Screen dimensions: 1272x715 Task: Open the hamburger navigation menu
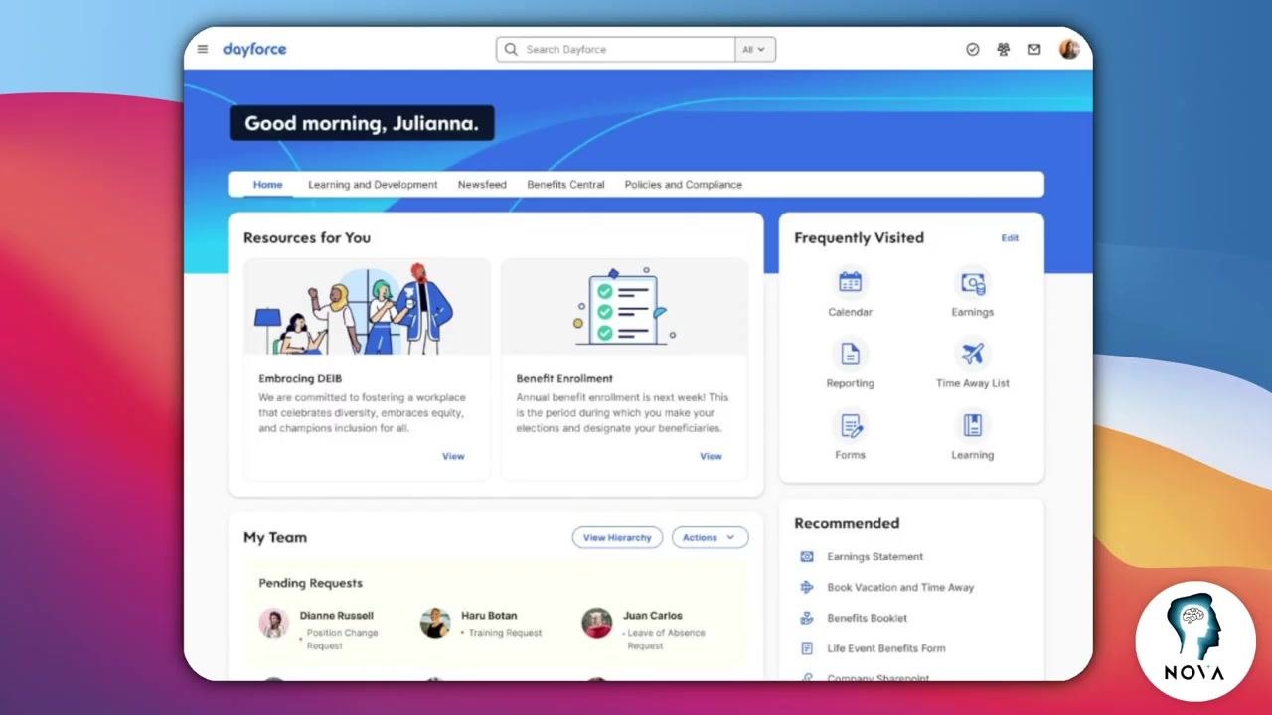203,49
